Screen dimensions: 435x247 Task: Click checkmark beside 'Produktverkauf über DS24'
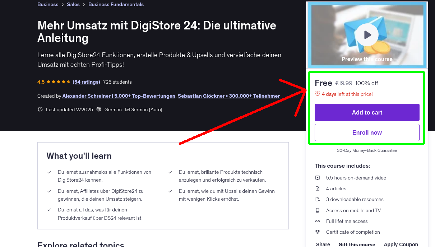tap(49, 210)
